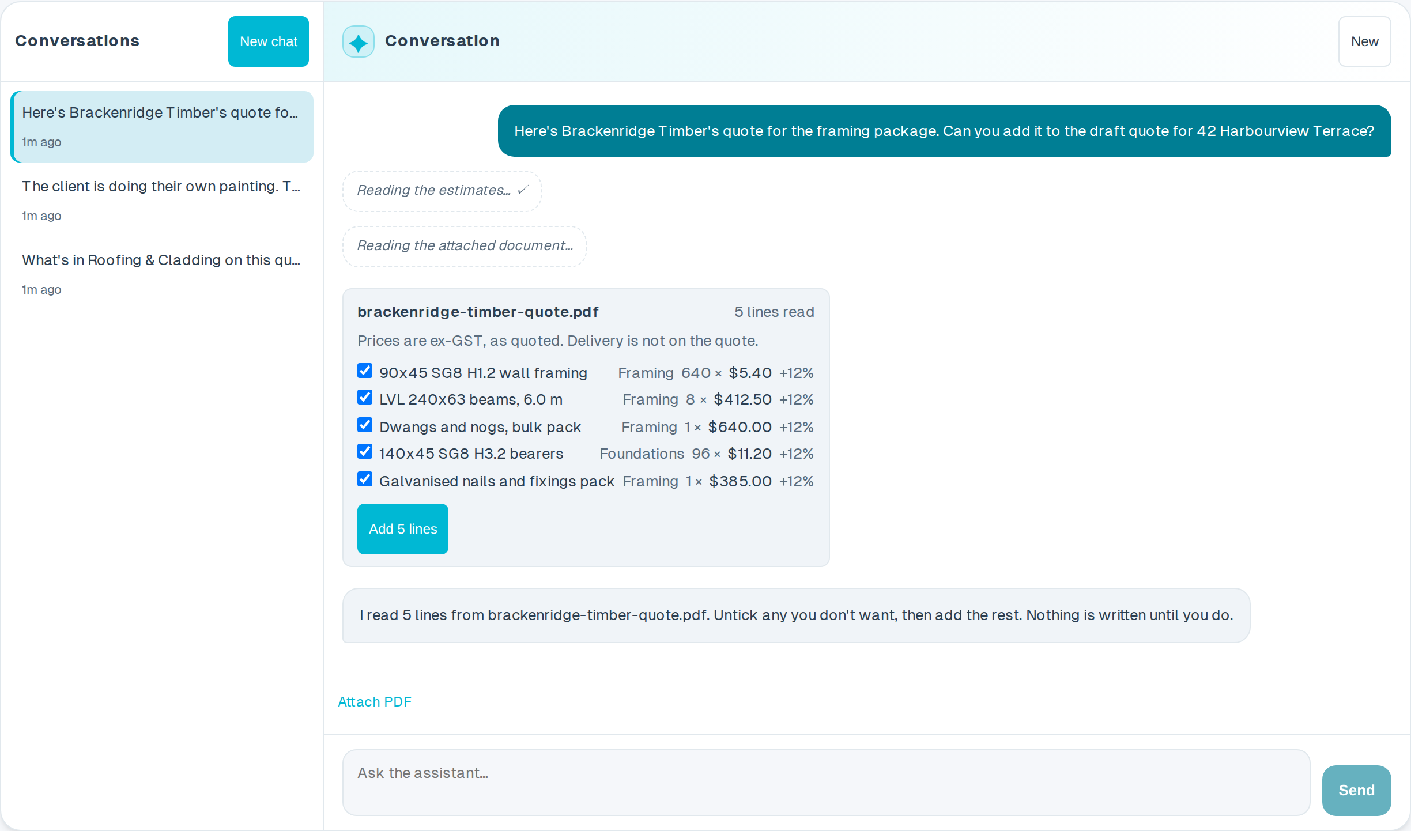Click the $385.00 price value
The image size is (1411, 831).
(x=740, y=482)
